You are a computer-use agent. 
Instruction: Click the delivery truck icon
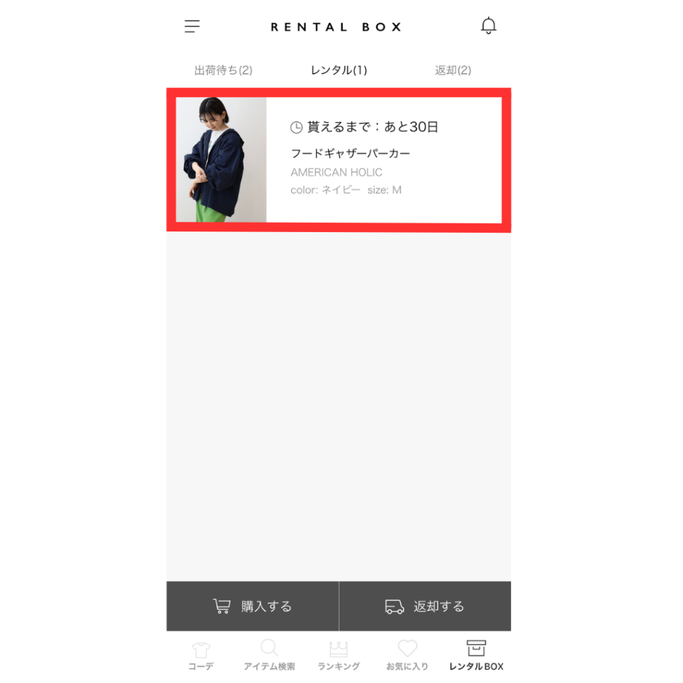coord(394,606)
